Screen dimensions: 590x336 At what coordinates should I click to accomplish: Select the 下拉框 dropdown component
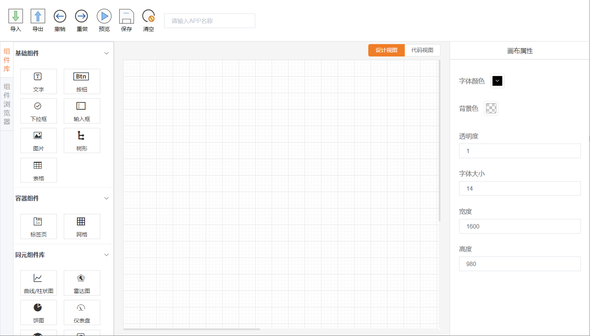tap(39, 111)
